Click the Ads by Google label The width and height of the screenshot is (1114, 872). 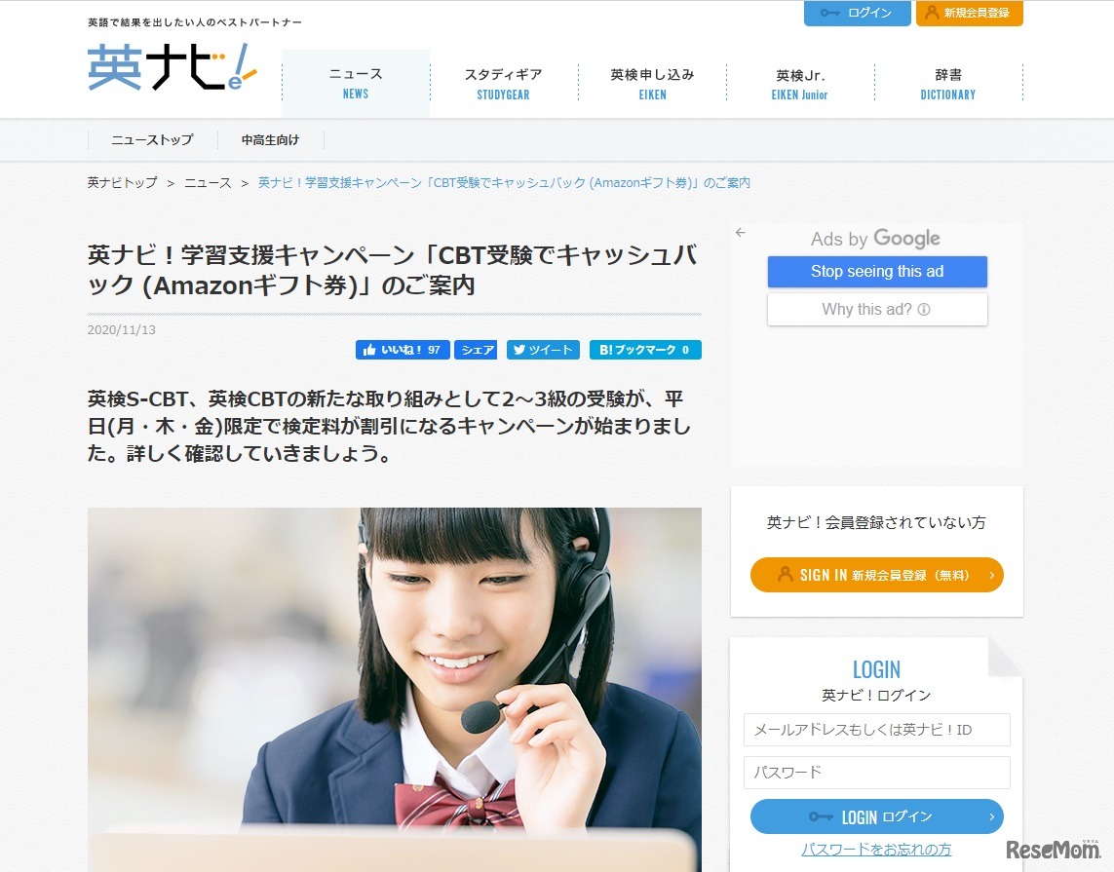pos(875,239)
